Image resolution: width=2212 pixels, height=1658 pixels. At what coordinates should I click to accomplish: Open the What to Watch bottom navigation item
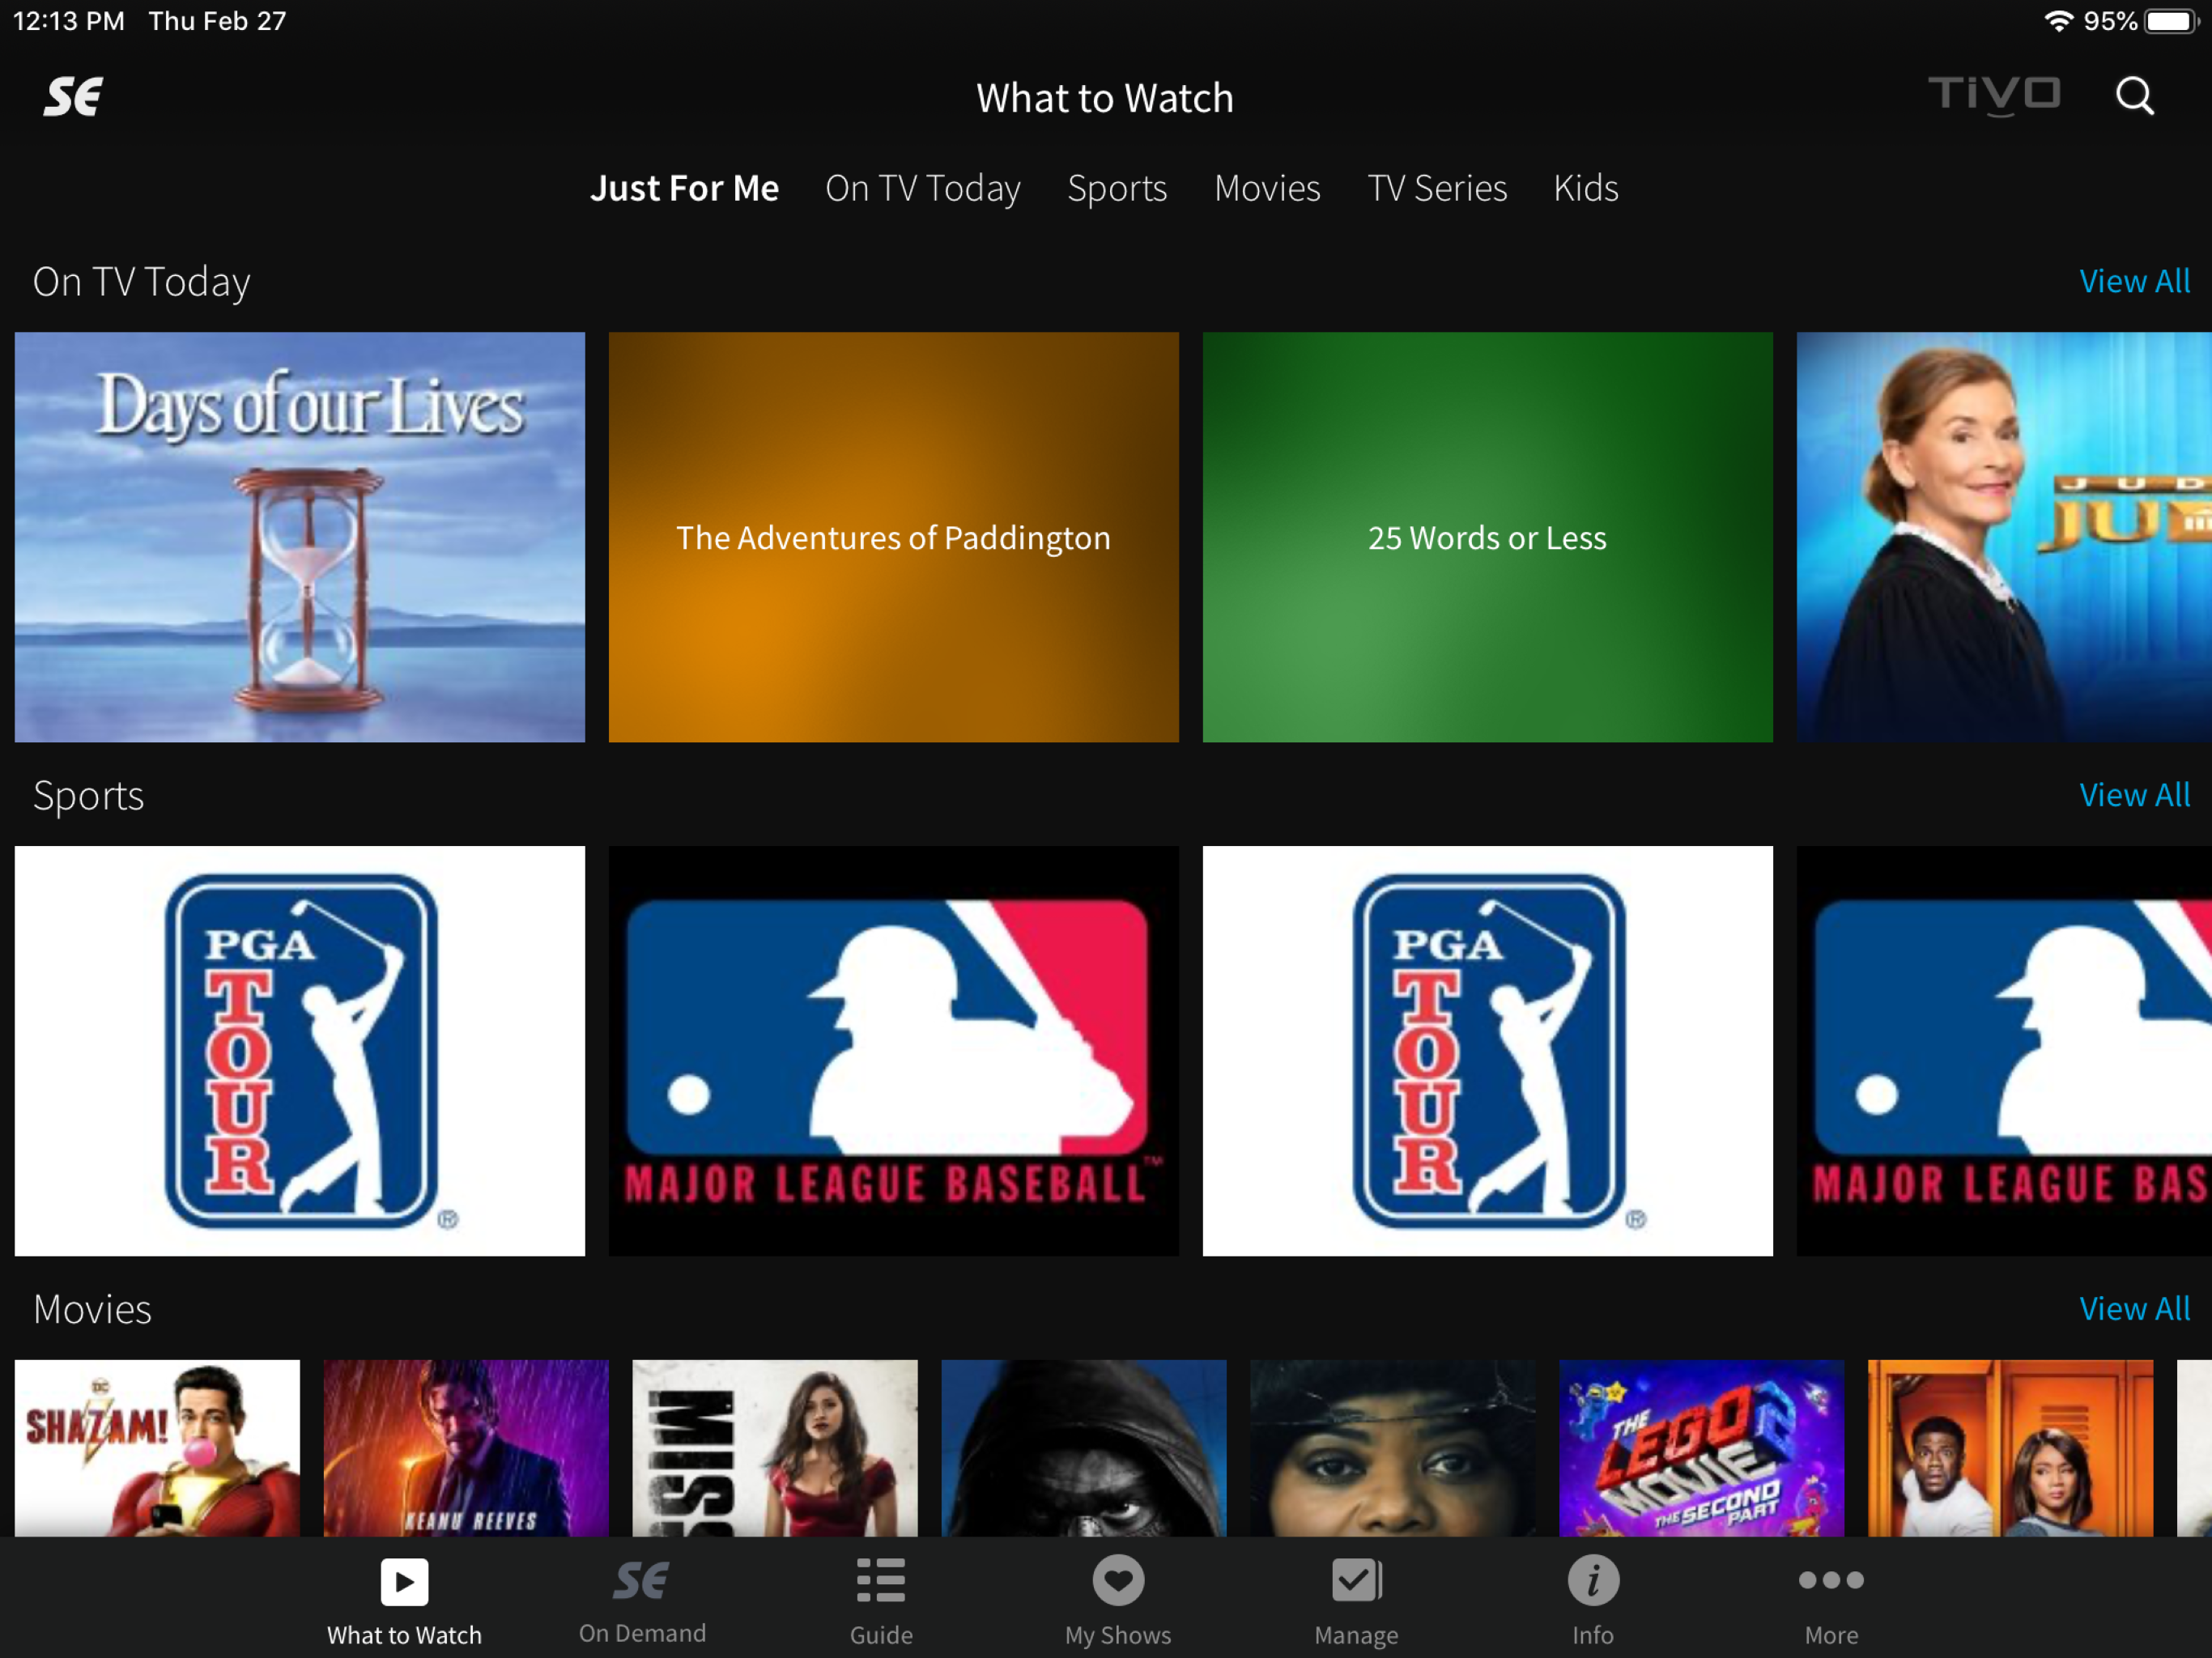coord(404,1602)
